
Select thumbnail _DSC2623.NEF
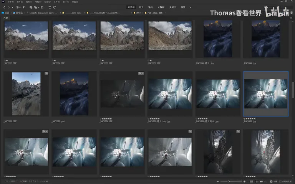click(x=26, y=36)
